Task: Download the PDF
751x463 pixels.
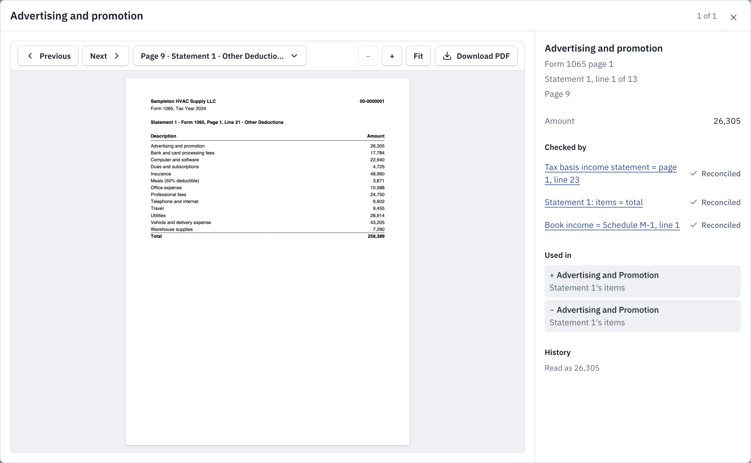Action: pos(476,56)
